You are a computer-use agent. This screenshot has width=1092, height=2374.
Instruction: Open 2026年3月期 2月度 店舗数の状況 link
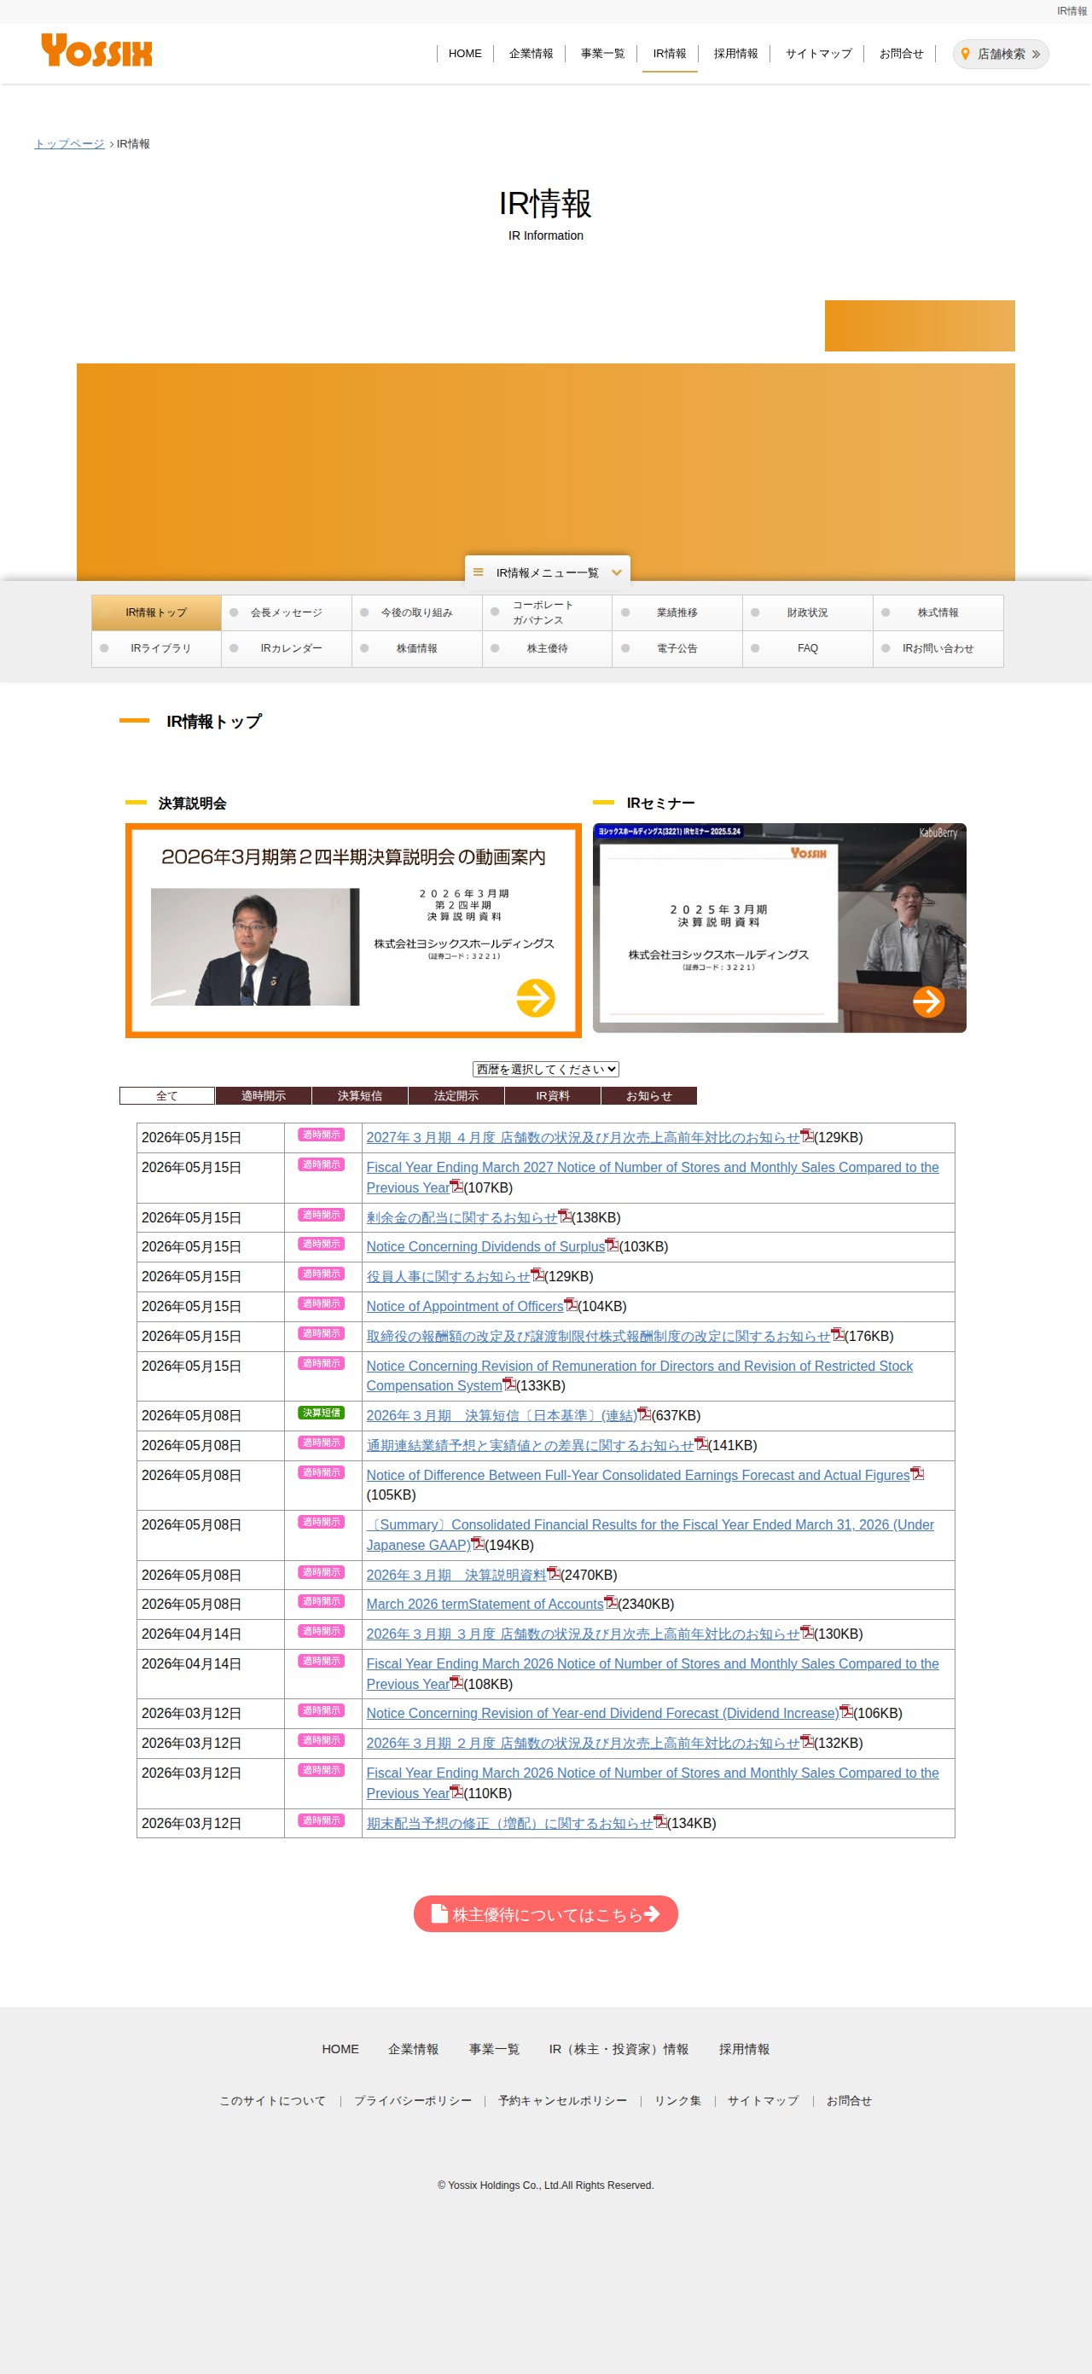[x=584, y=1743]
